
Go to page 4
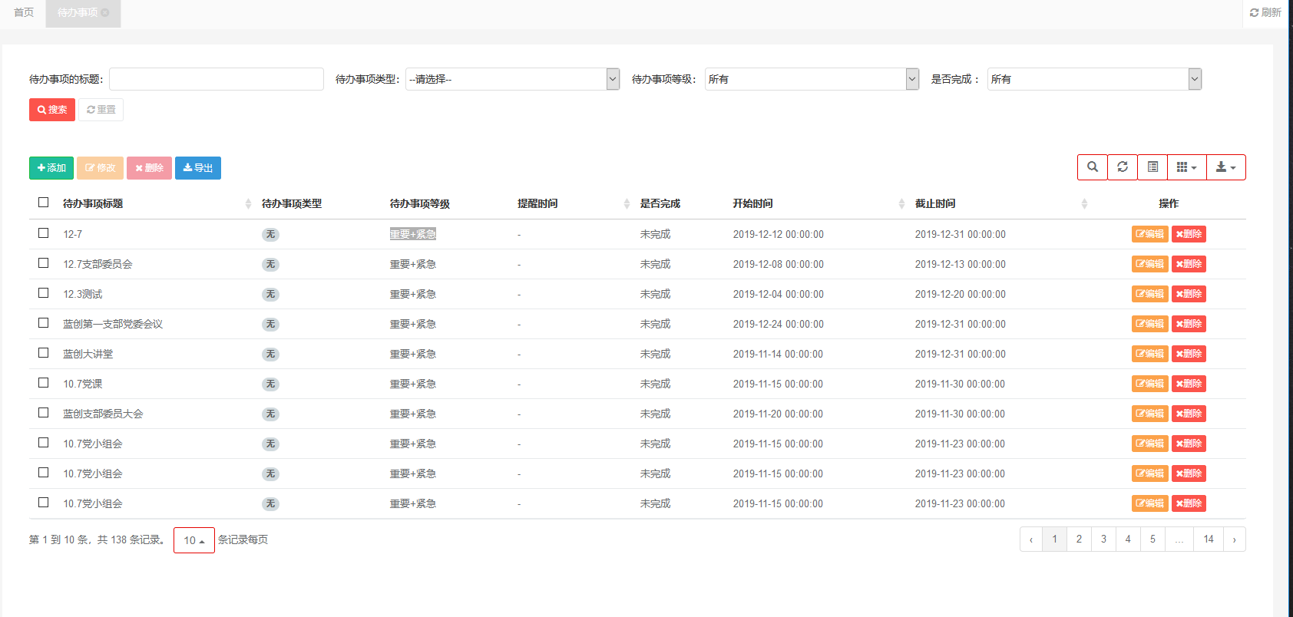point(1128,539)
